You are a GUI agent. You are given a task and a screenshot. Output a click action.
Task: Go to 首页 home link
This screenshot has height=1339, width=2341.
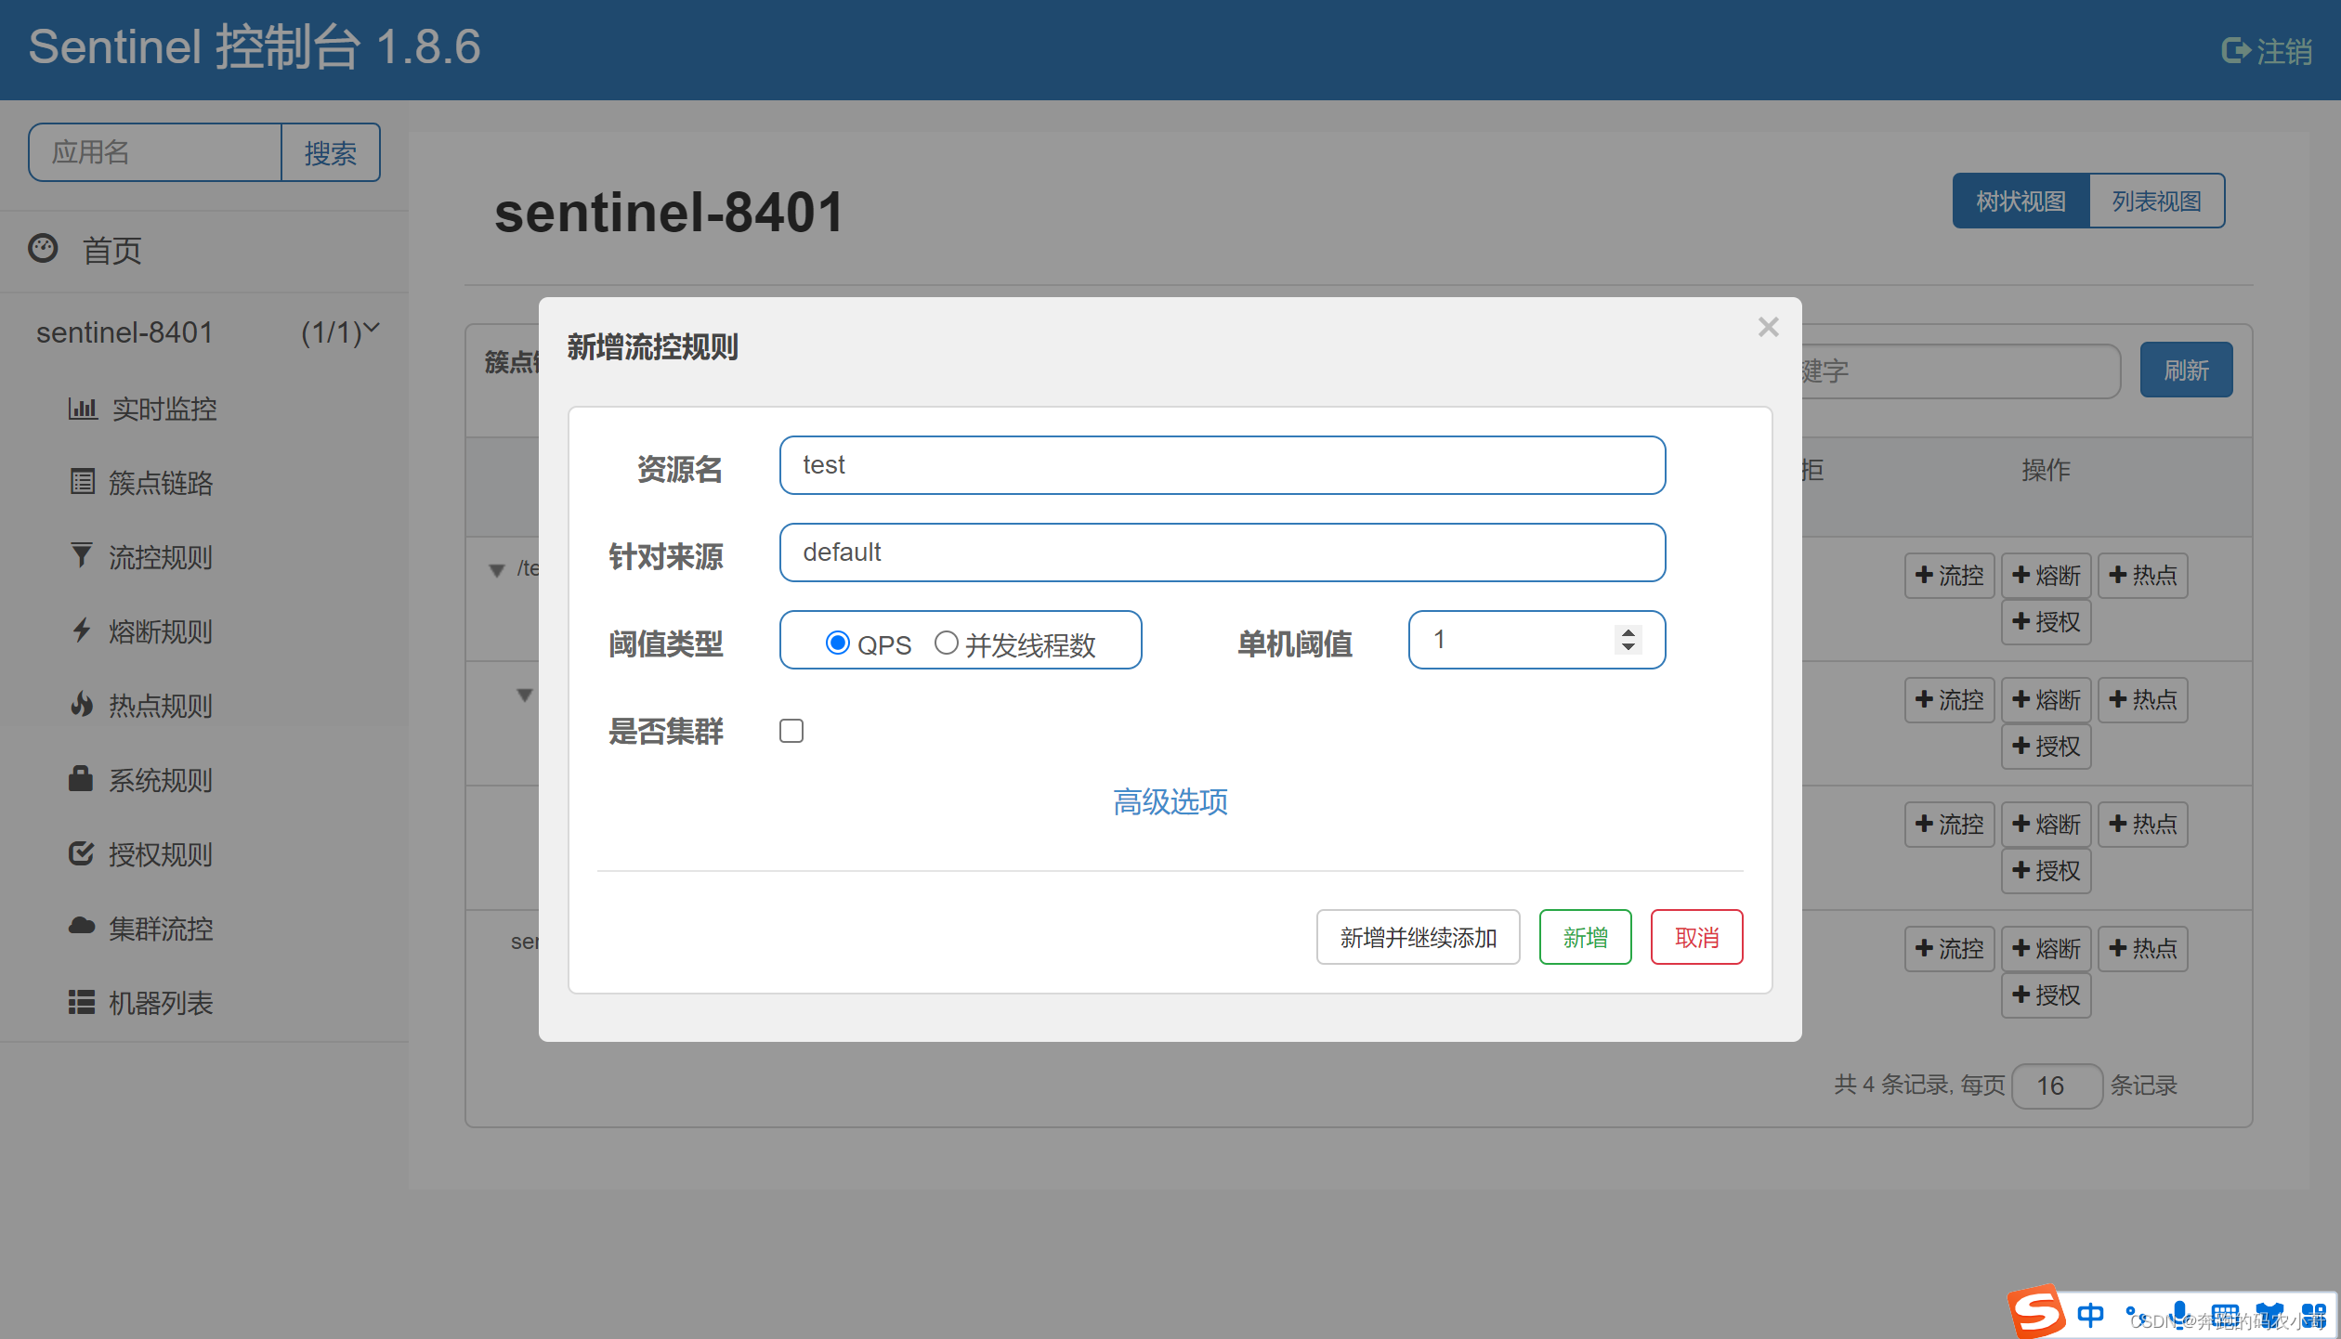[111, 250]
